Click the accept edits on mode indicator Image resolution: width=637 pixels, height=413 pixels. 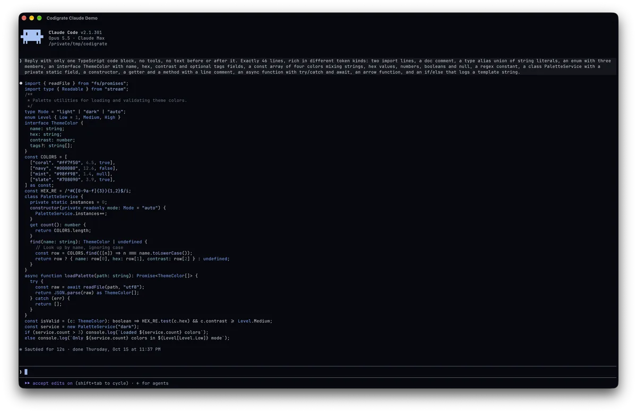pos(49,383)
